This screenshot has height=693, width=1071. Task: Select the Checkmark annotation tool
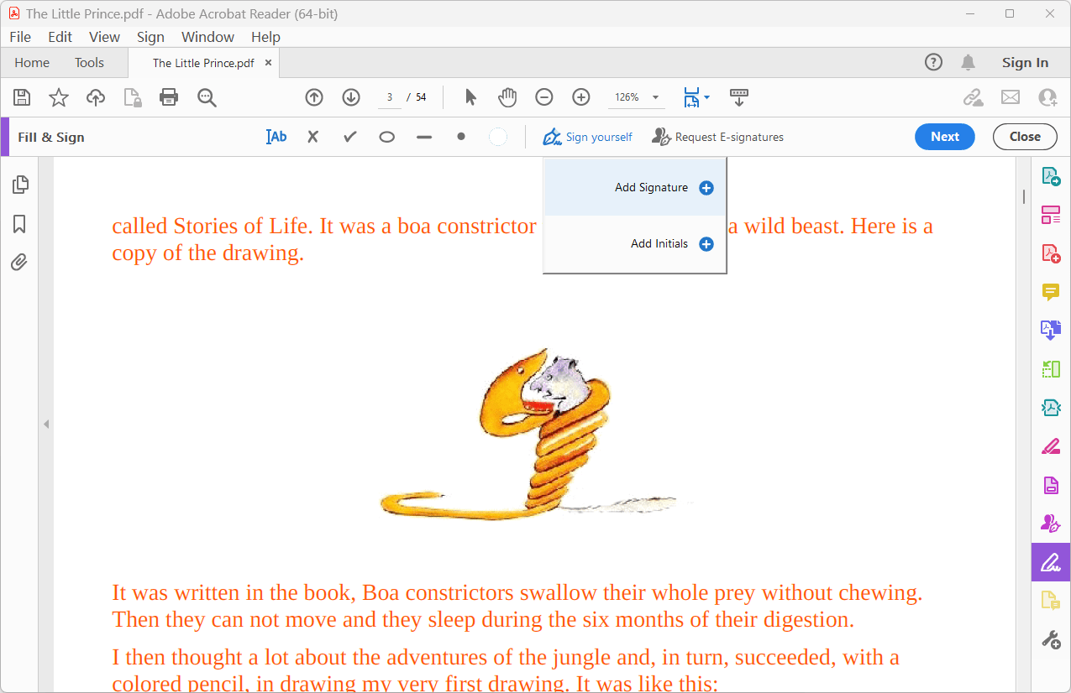(349, 136)
